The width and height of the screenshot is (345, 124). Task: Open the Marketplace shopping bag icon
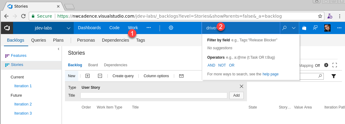[304, 28]
